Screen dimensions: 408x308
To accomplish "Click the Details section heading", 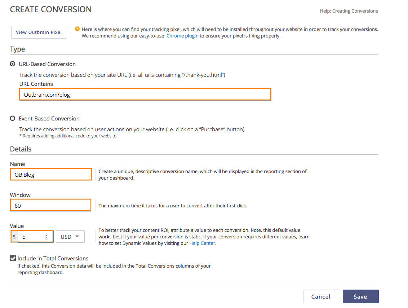I will click(21, 149).
